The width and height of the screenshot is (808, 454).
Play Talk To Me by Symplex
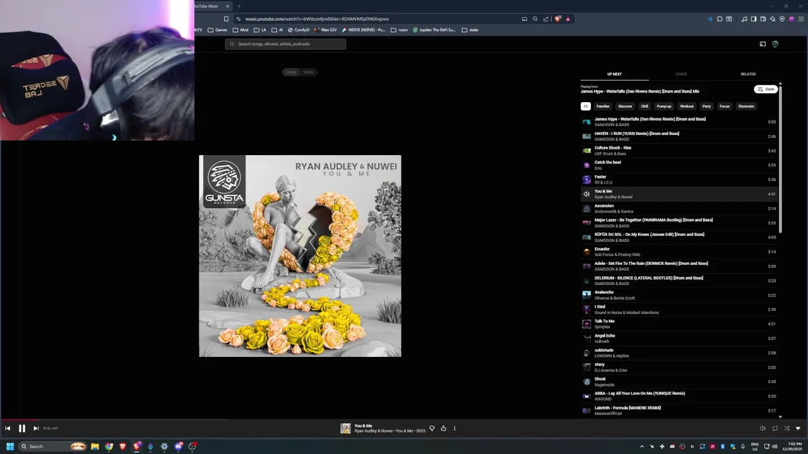679,324
